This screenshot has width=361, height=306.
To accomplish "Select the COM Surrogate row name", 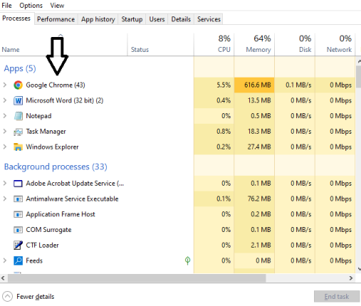I will pos(48,230).
